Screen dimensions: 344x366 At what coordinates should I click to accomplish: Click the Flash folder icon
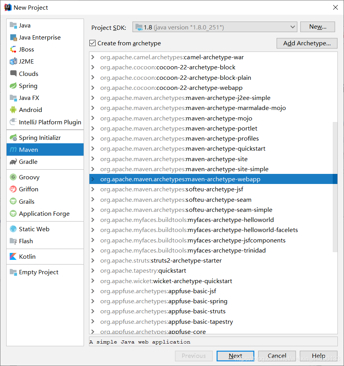point(13,241)
